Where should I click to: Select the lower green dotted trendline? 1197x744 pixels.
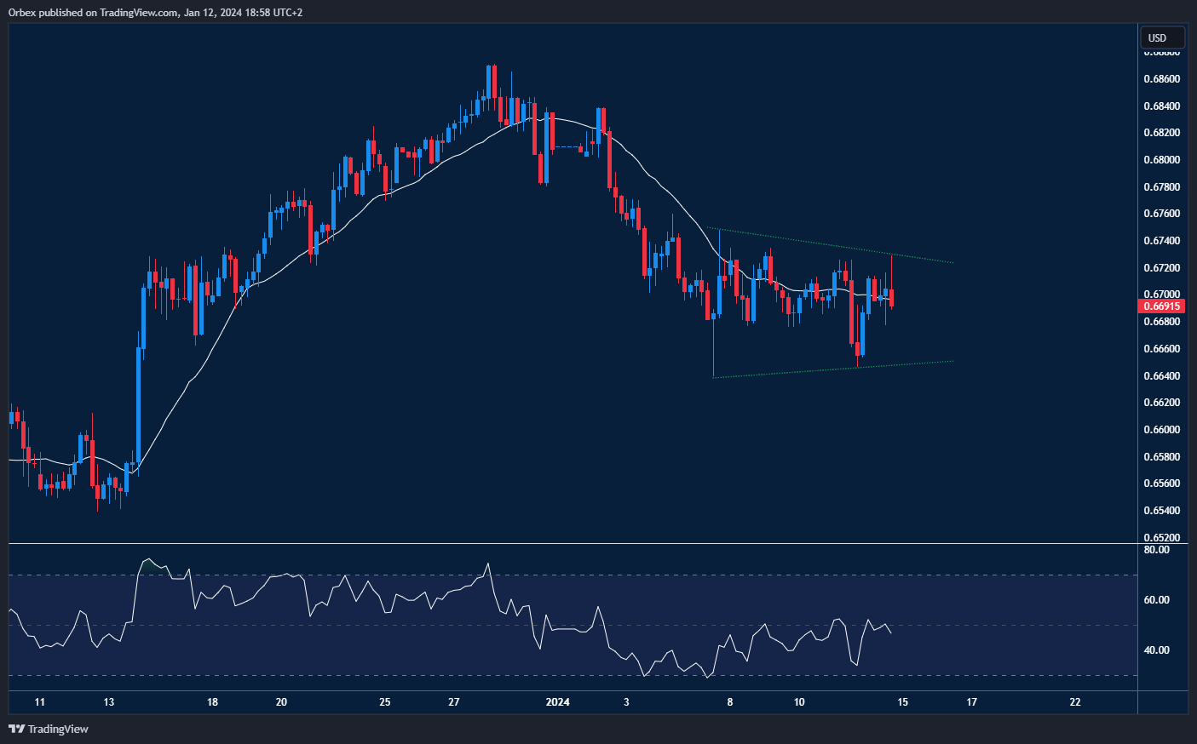click(x=818, y=371)
